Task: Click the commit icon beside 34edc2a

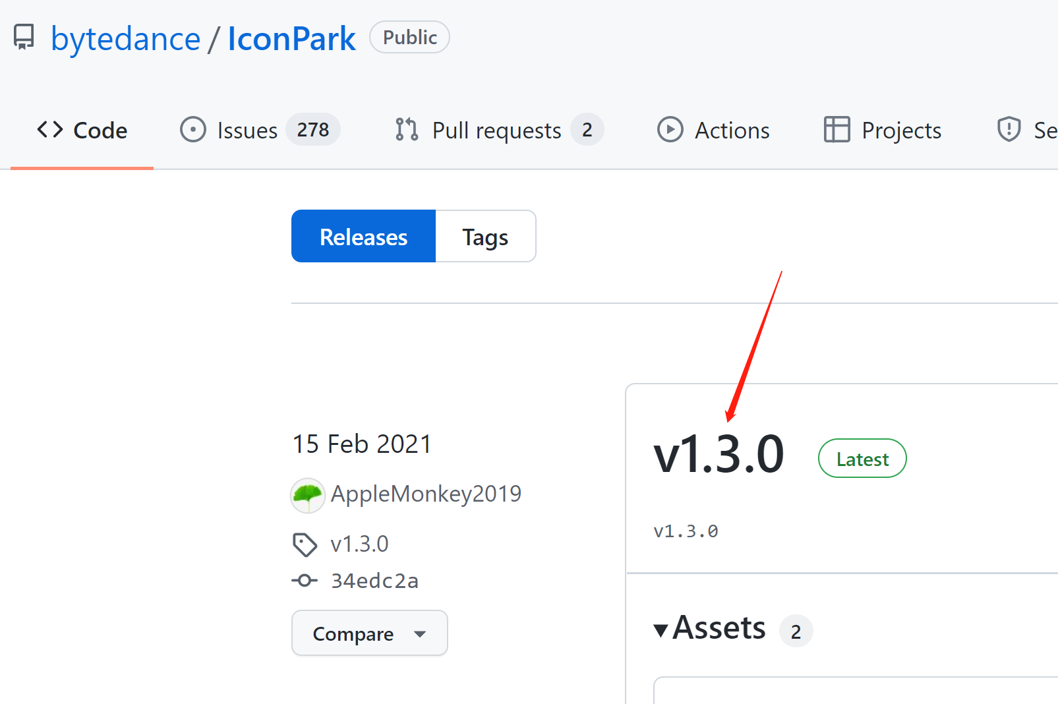Action: 304,581
